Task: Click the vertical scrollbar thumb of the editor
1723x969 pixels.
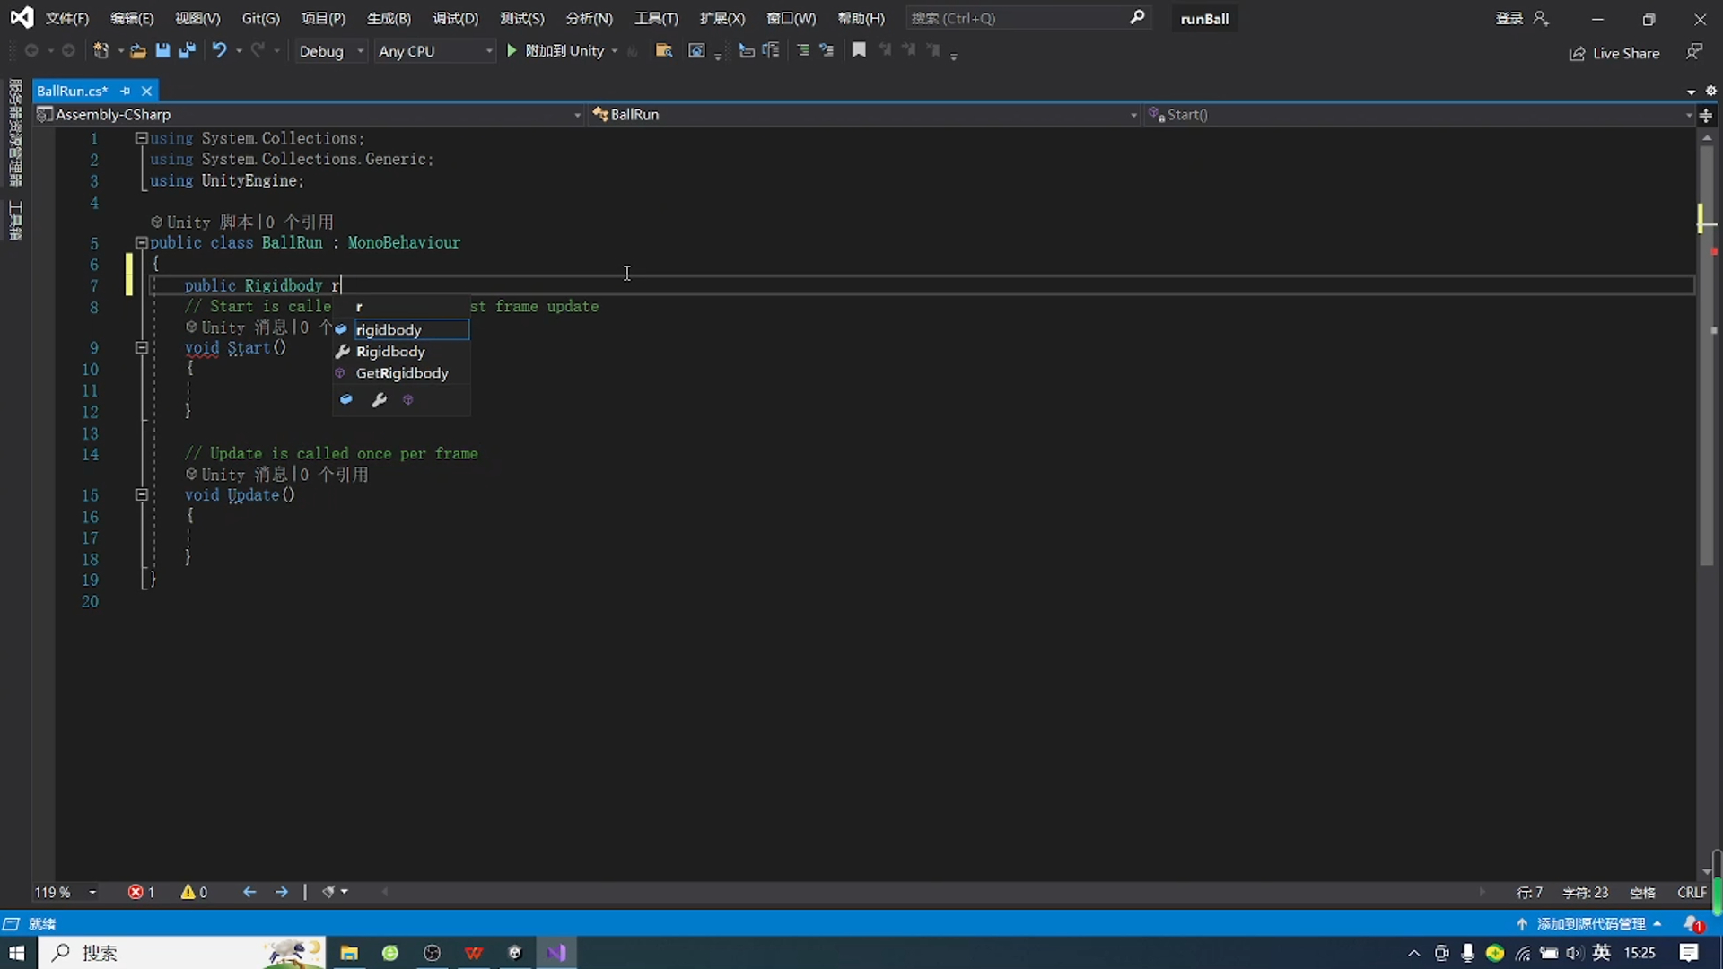Action: click(x=1706, y=359)
